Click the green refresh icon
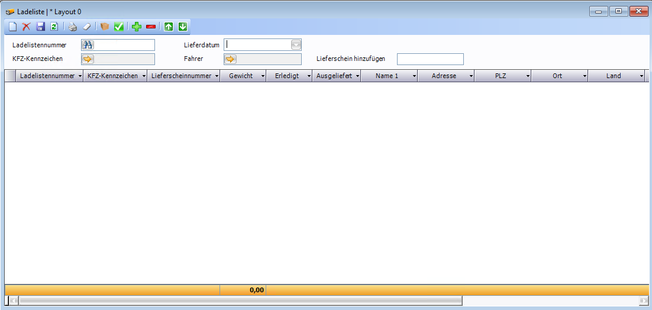Screen dimensions: 652x310 (54, 27)
